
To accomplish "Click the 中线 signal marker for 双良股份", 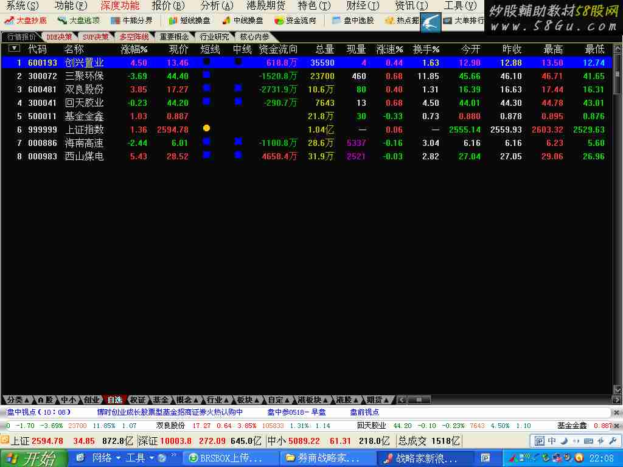I will [238, 88].
